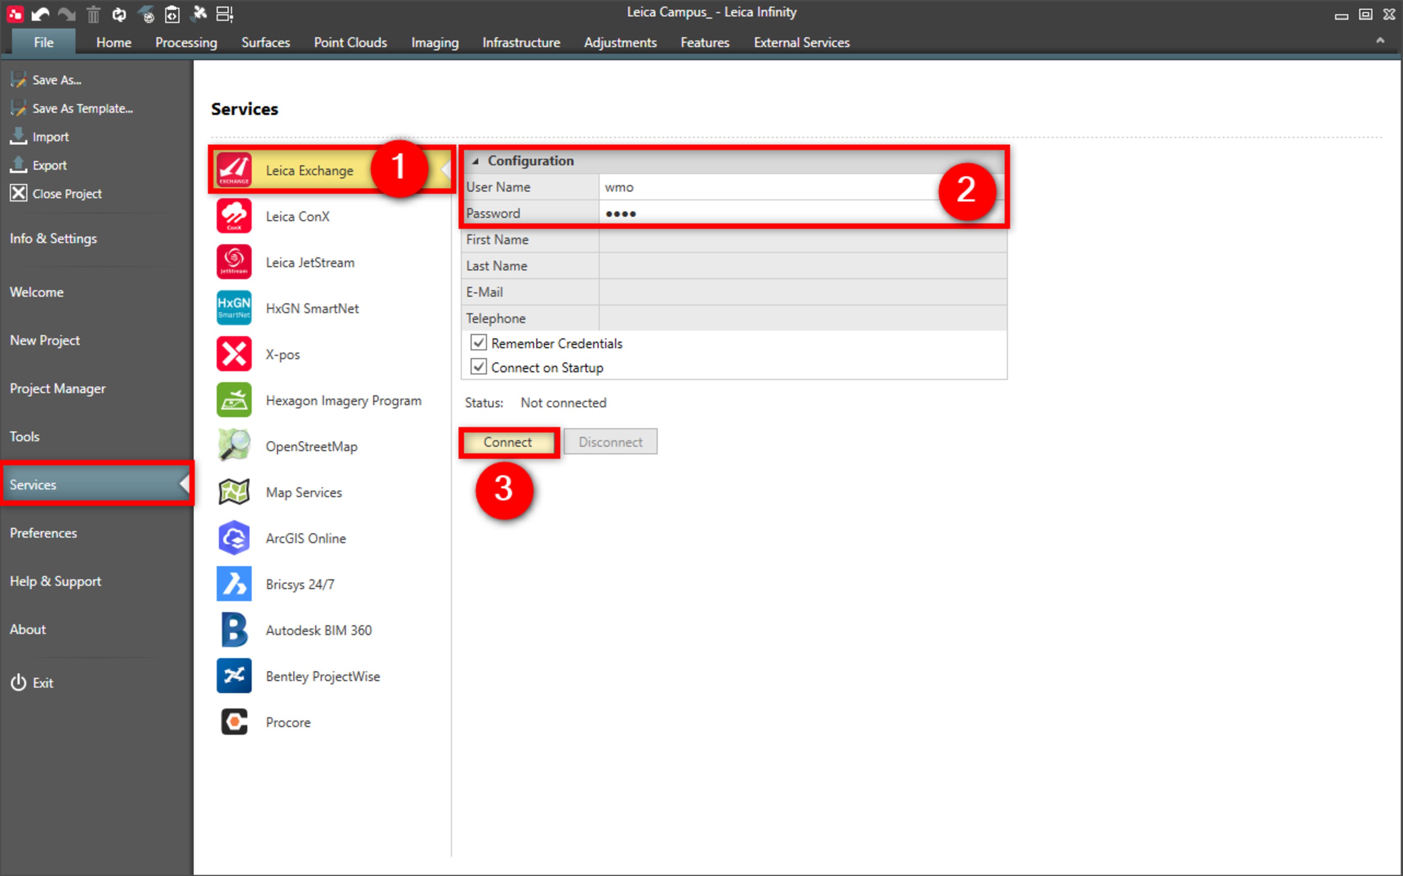Click the First Name field

tap(803, 239)
